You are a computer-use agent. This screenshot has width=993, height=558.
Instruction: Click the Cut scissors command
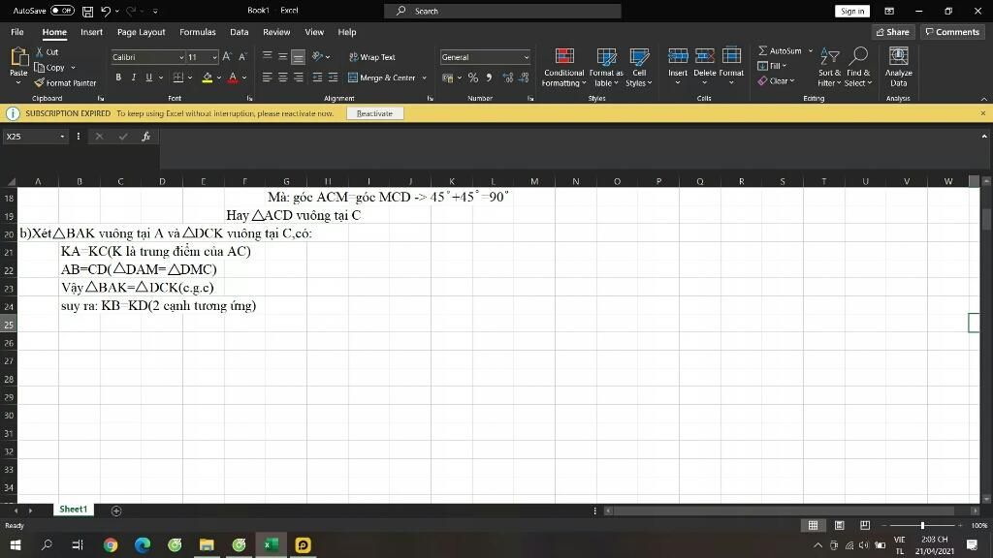(x=48, y=52)
